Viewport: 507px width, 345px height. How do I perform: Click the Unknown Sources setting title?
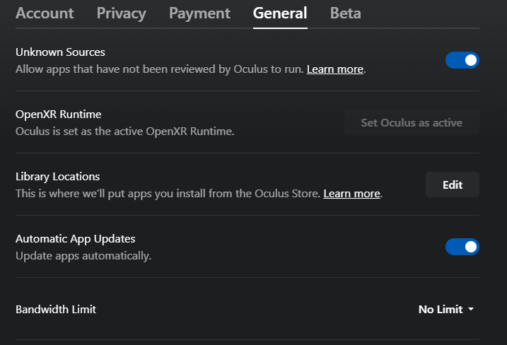(x=60, y=52)
